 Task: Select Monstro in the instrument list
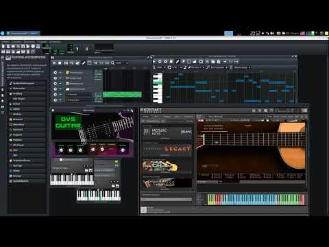(x=27, y=119)
